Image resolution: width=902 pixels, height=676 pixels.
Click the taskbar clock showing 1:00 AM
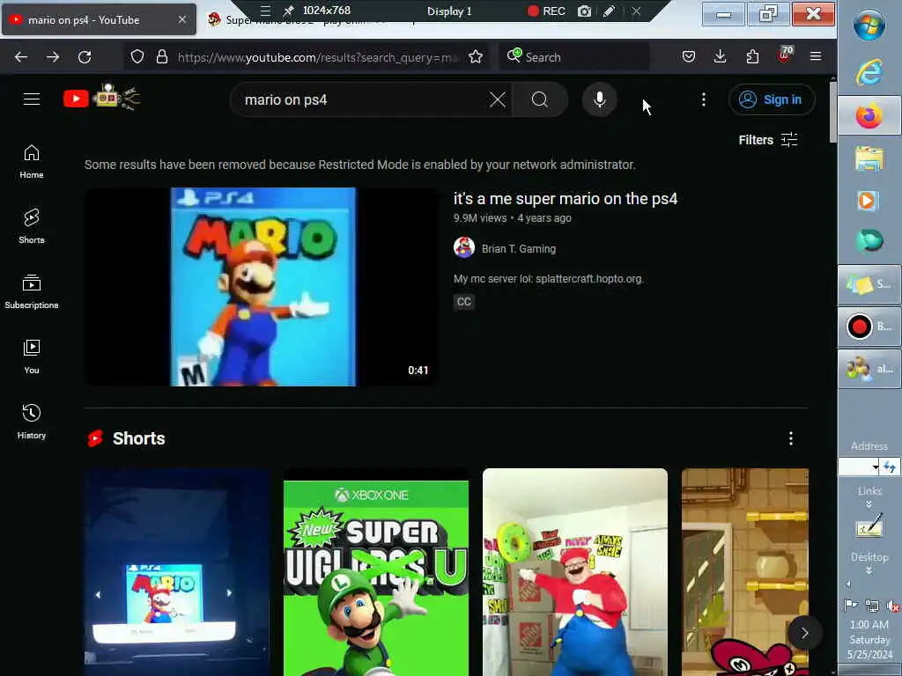click(x=869, y=639)
